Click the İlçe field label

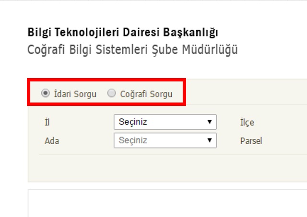(247, 123)
